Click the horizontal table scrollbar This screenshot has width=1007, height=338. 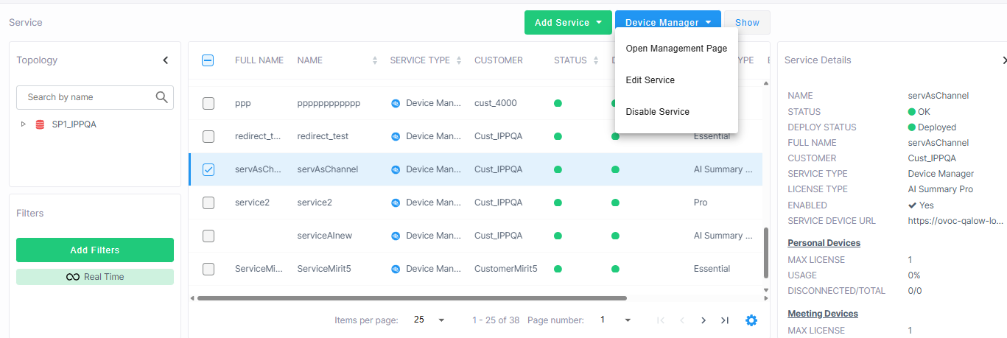tap(411, 298)
